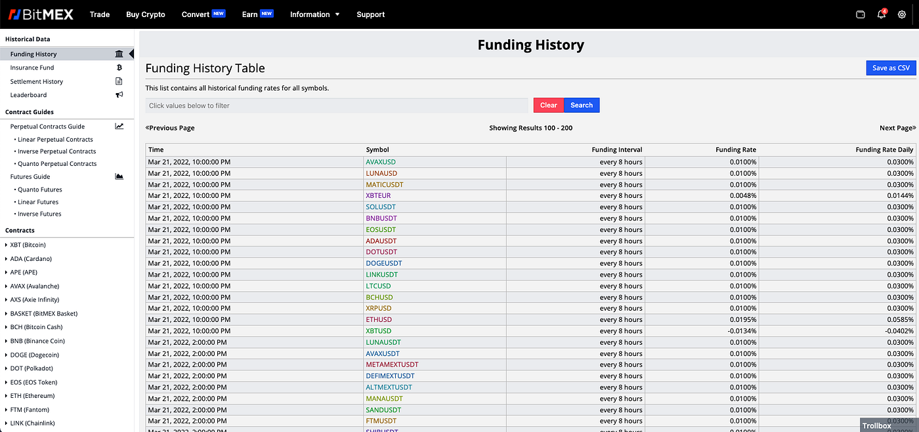The image size is (919, 432).
Task: Filter by the ETHUSD symbol
Action: pos(379,319)
